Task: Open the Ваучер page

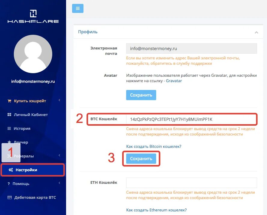Action: point(21,142)
